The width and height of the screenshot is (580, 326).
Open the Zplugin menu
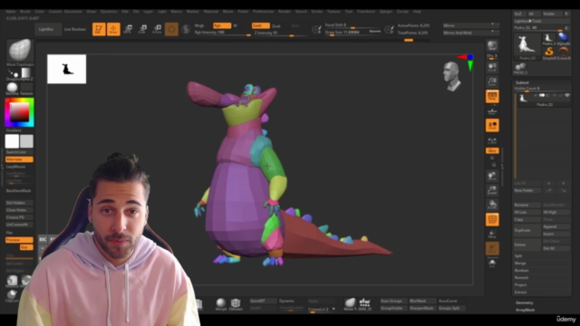[385, 12]
